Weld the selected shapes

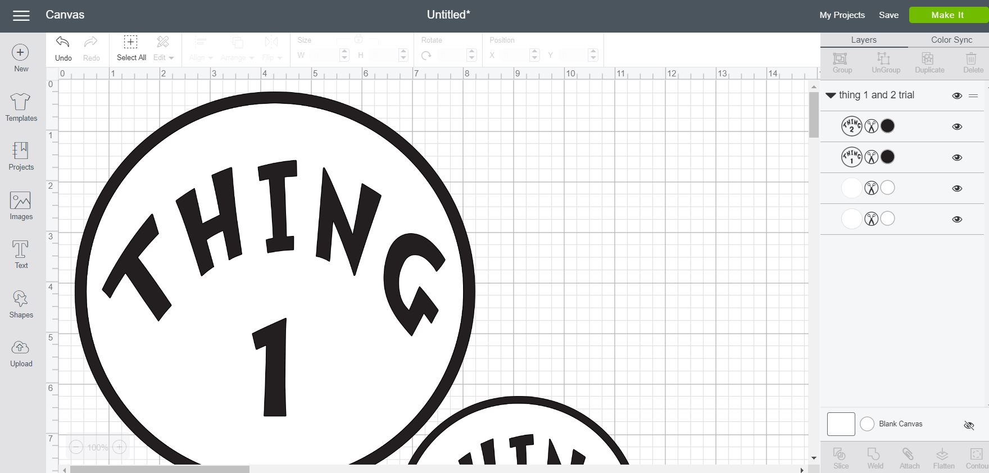pyautogui.click(x=875, y=458)
